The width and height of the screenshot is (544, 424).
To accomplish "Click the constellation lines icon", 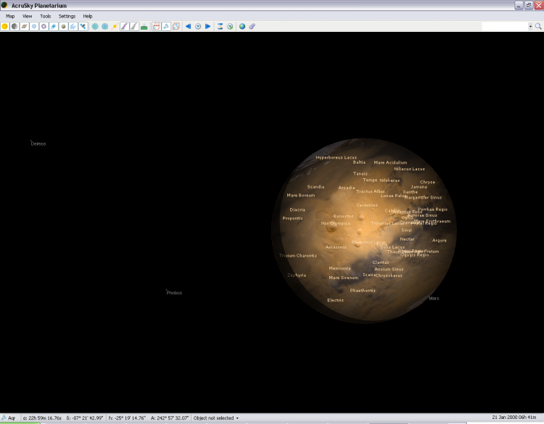I will click(x=166, y=26).
